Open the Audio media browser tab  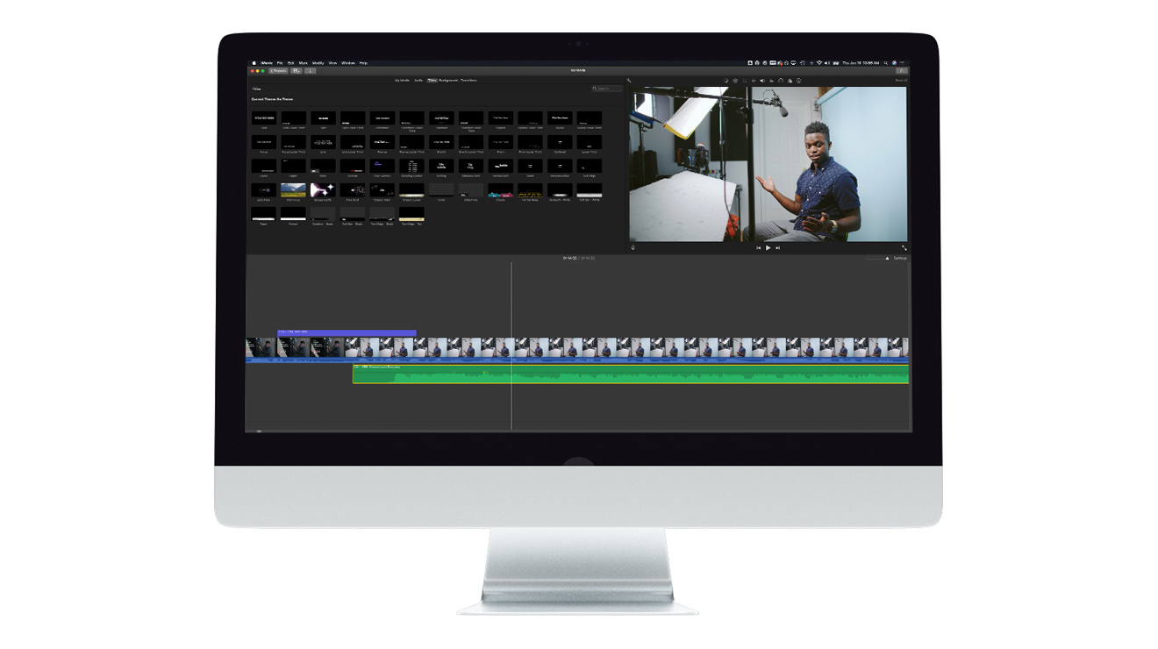[x=418, y=80]
